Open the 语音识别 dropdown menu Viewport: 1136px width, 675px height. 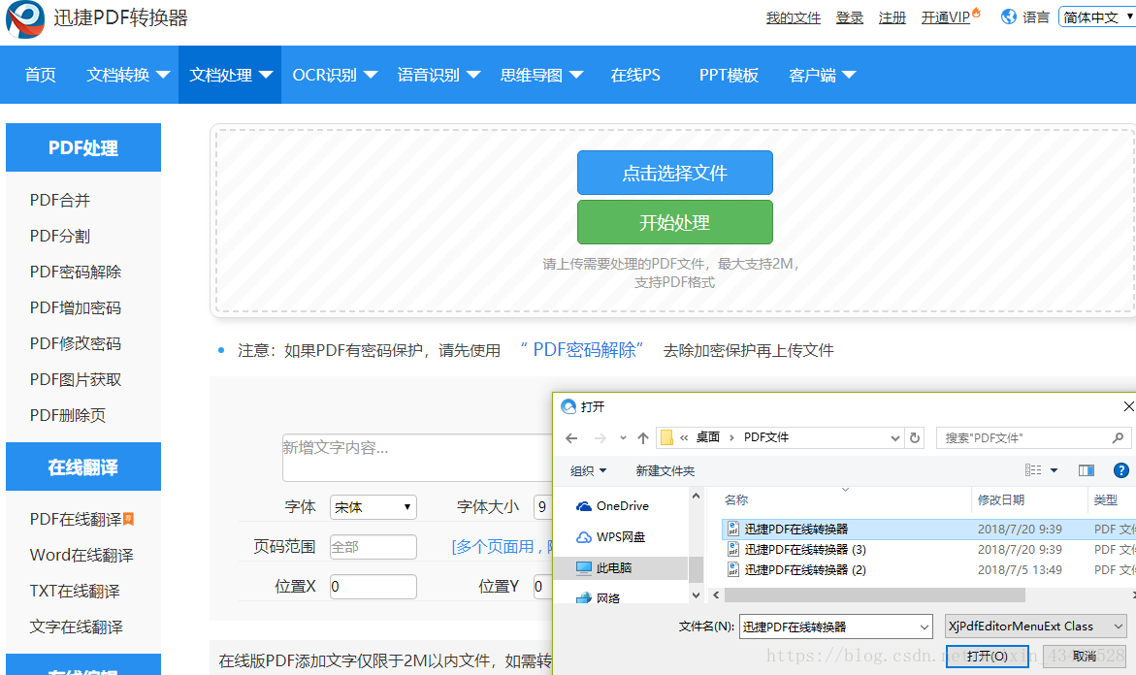click(438, 75)
